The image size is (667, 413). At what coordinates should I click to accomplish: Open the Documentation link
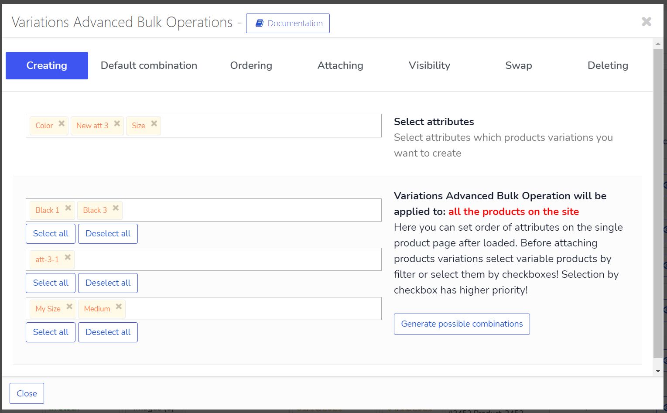(288, 24)
